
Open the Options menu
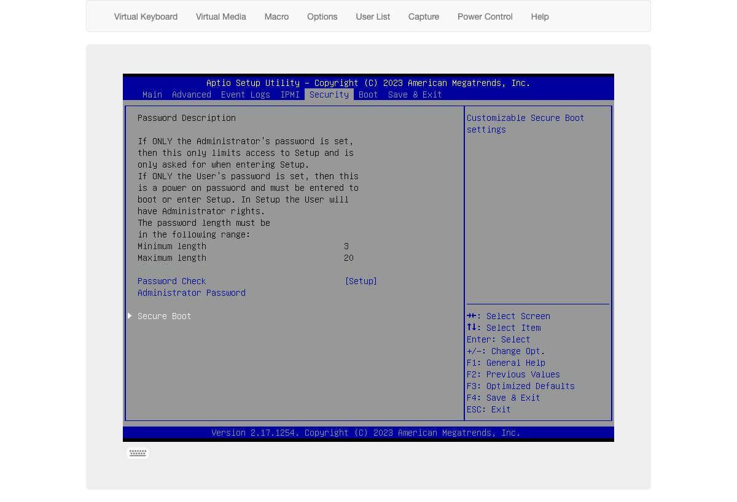(322, 17)
